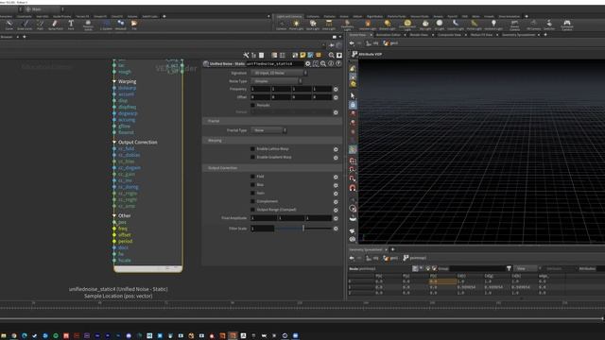This screenshot has width=605, height=340.
Task: Toggle the Gain checkbox
Action: [x=252, y=193]
